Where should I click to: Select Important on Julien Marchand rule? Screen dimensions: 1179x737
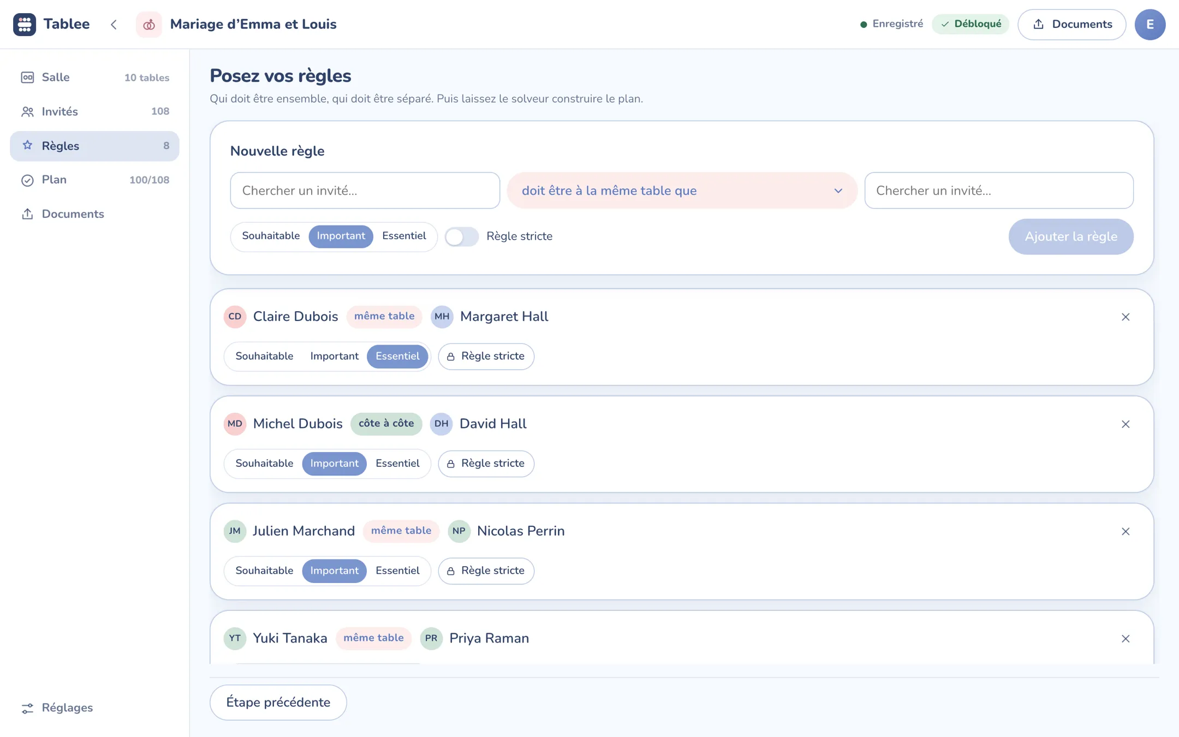pos(335,571)
